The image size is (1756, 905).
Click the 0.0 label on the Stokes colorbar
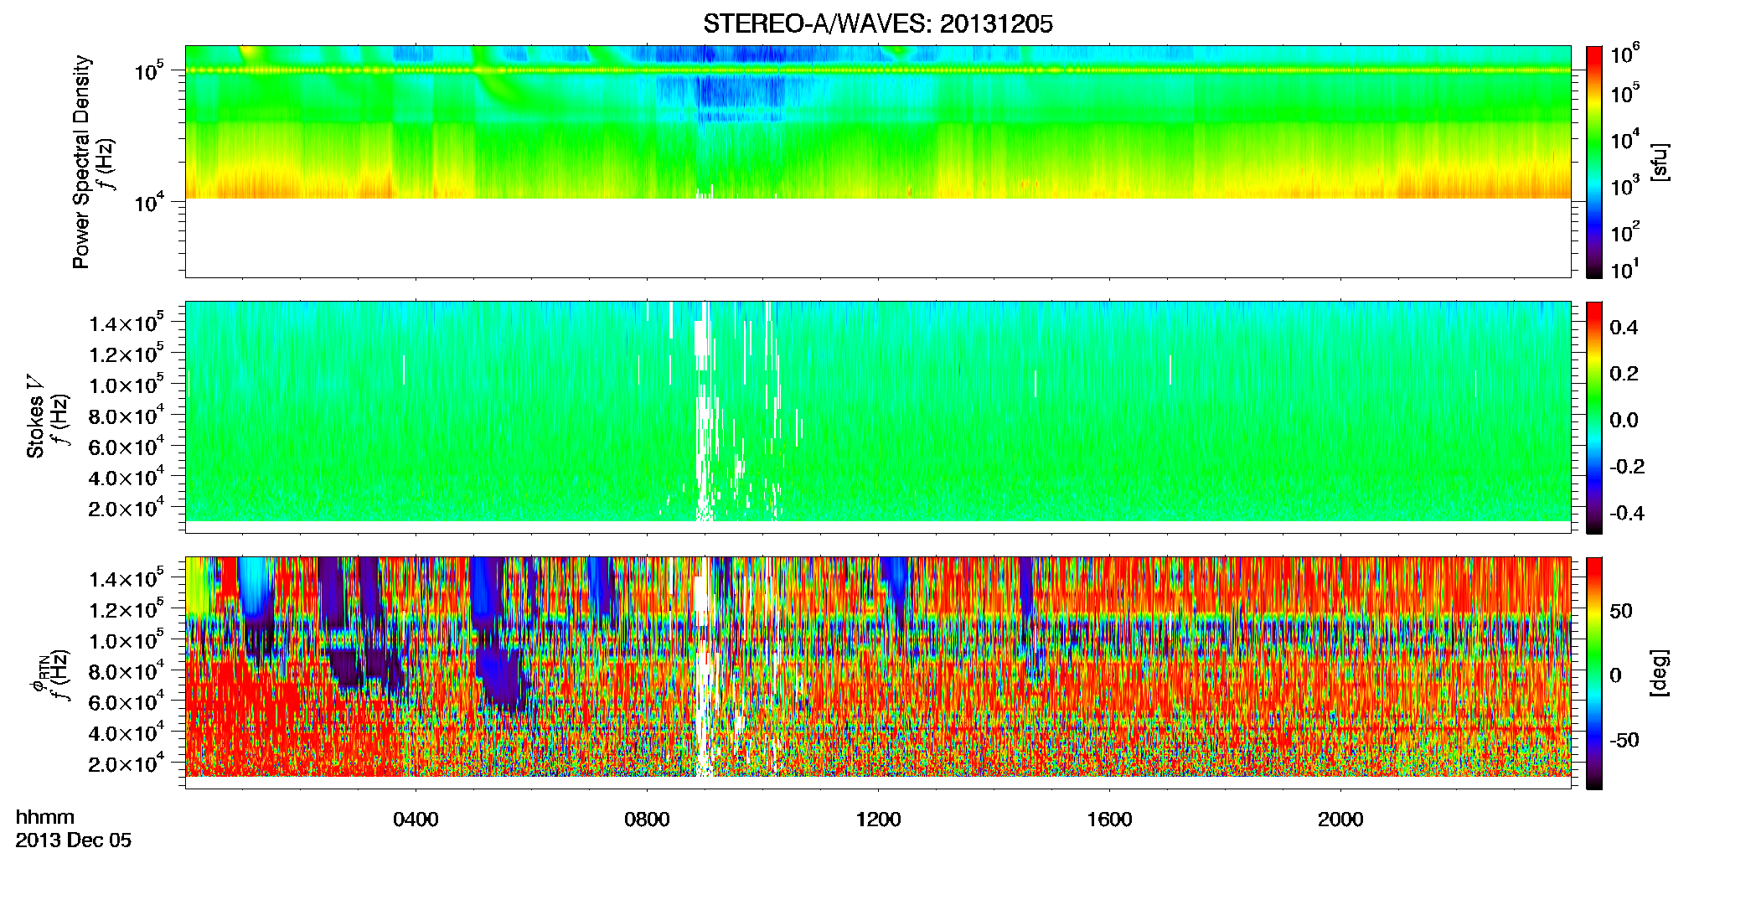pos(1624,421)
